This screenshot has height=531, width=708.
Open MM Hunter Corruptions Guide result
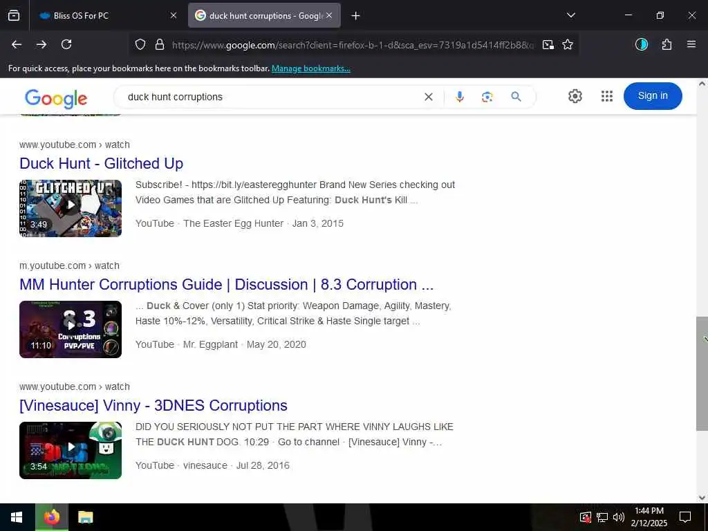[x=226, y=284]
